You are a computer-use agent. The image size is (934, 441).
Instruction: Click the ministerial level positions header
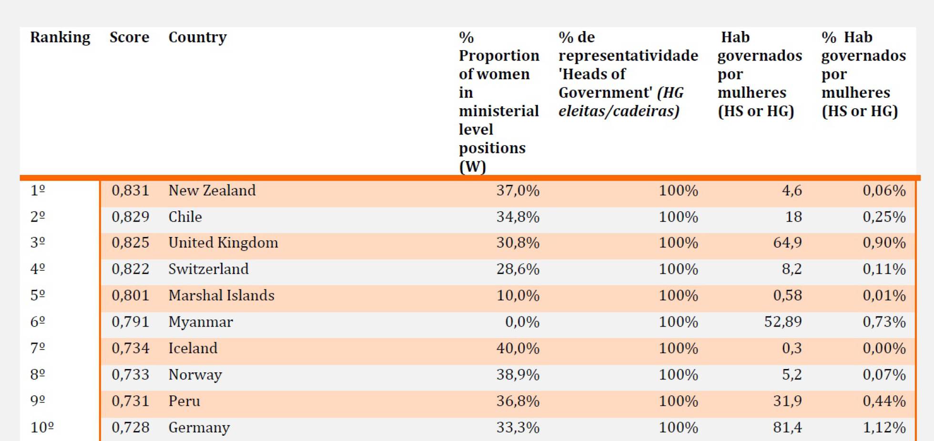tap(499, 102)
